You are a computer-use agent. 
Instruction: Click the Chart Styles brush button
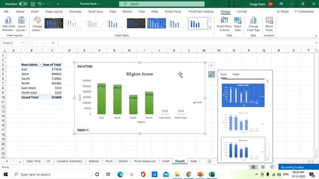211,74
